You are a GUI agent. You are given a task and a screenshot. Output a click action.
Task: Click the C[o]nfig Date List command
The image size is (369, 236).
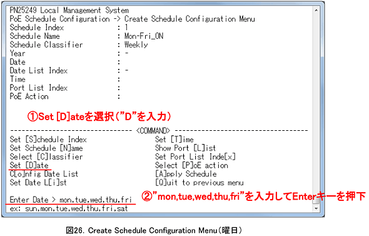point(44,174)
